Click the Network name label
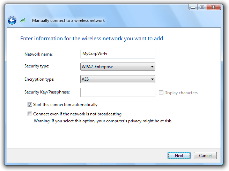 tap(38, 54)
